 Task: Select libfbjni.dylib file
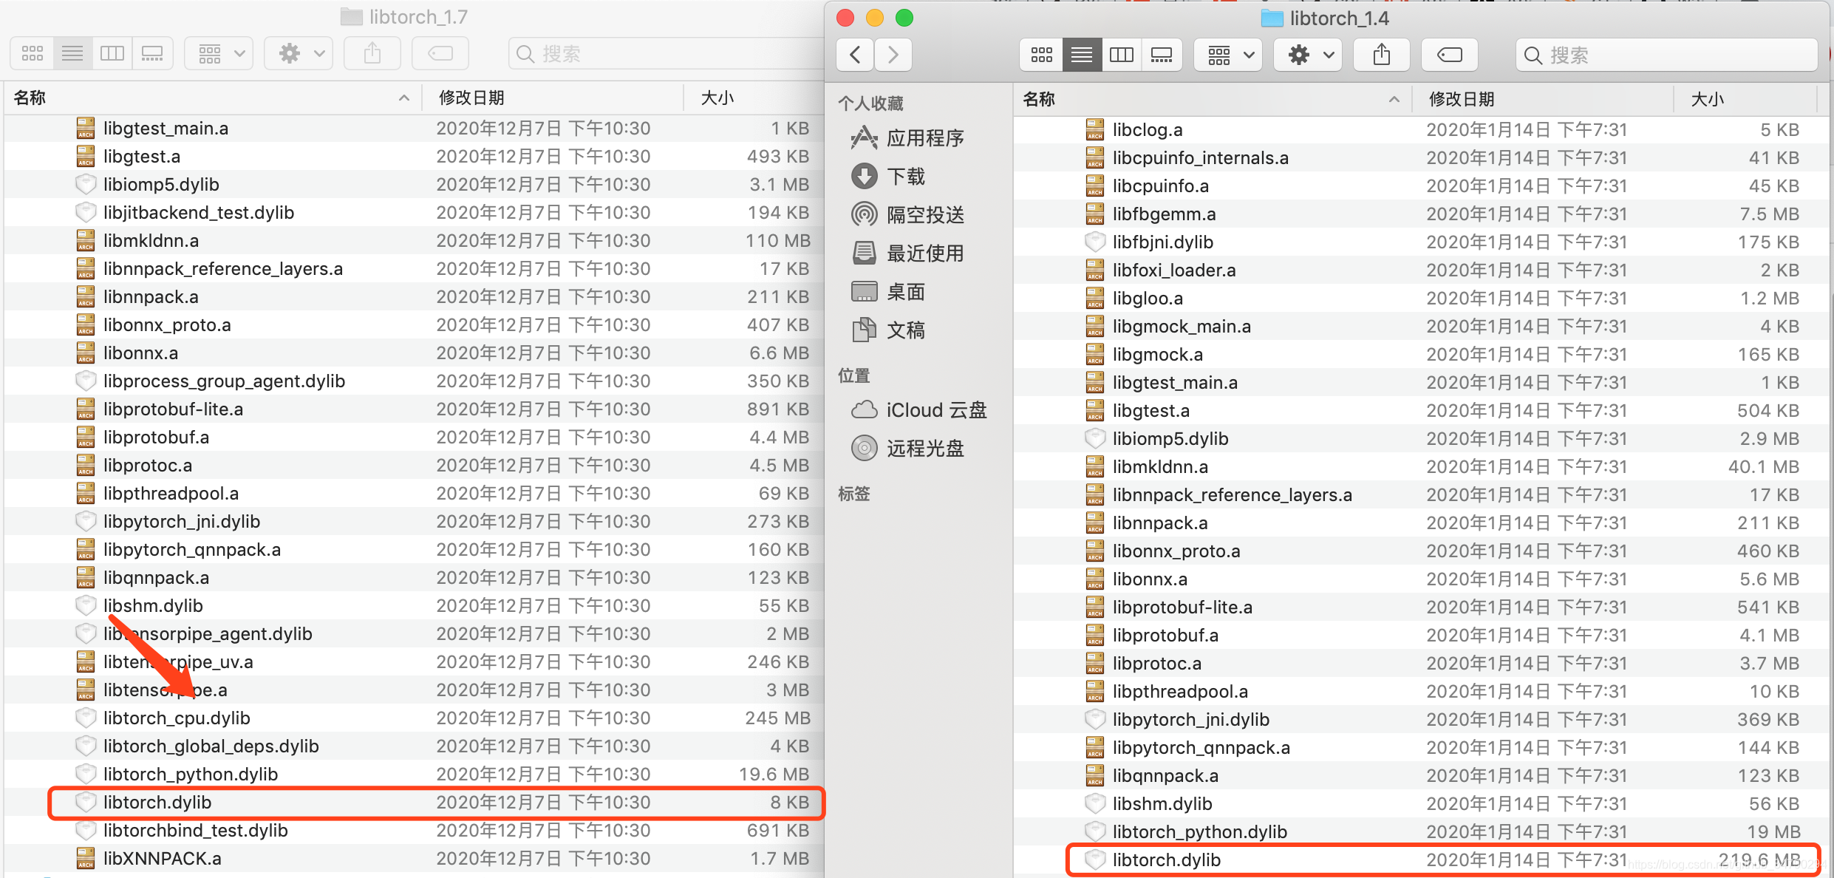coord(1422,242)
